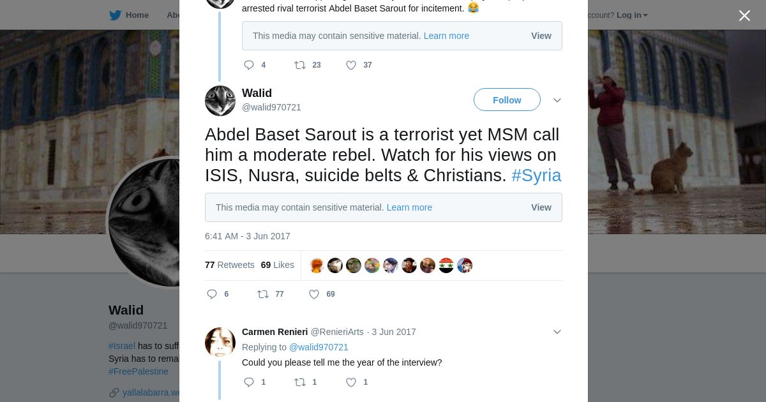Image resolution: width=766 pixels, height=402 pixels.
Task: Like Walid's tweet with 69 likes
Action: [314, 294]
